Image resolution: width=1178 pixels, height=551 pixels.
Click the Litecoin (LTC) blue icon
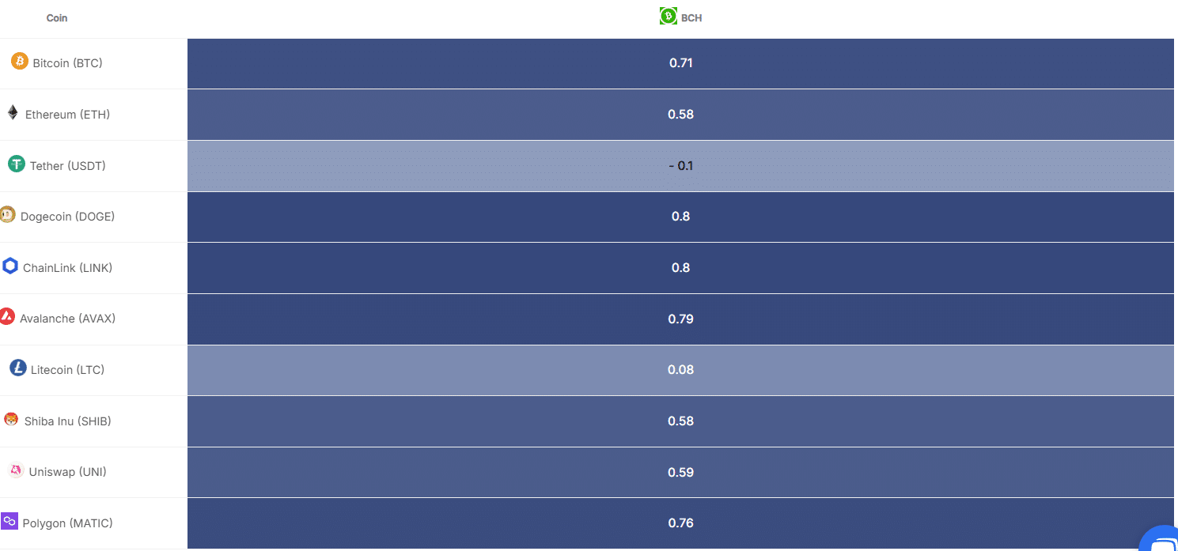(x=18, y=368)
